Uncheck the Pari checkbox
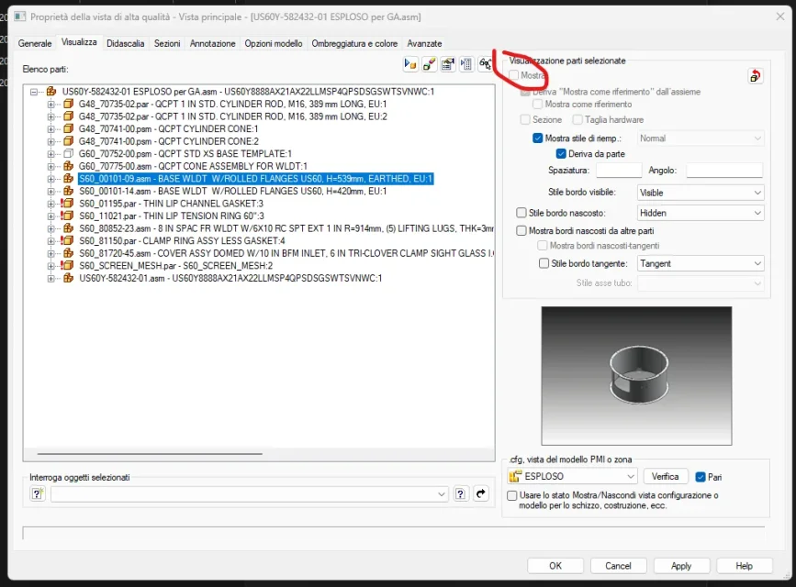 (x=701, y=477)
